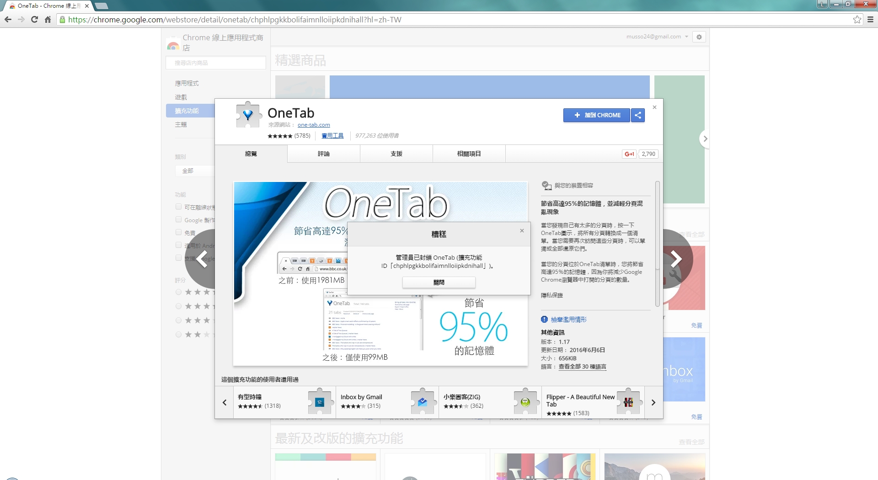Select the bottom star rating radio button
The height and width of the screenshot is (480, 878).
(179, 335)
